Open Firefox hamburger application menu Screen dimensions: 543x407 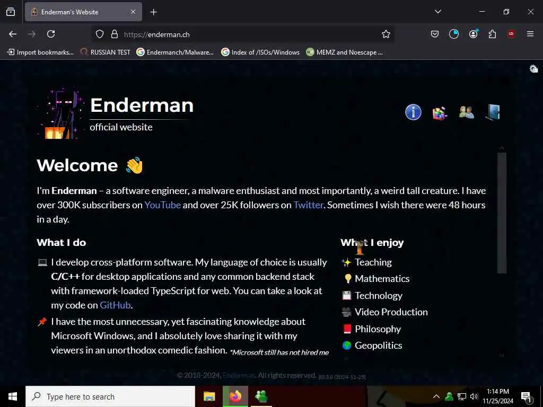pos(530,34)
